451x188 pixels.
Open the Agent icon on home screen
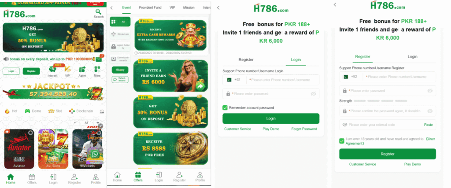[82, 69]
